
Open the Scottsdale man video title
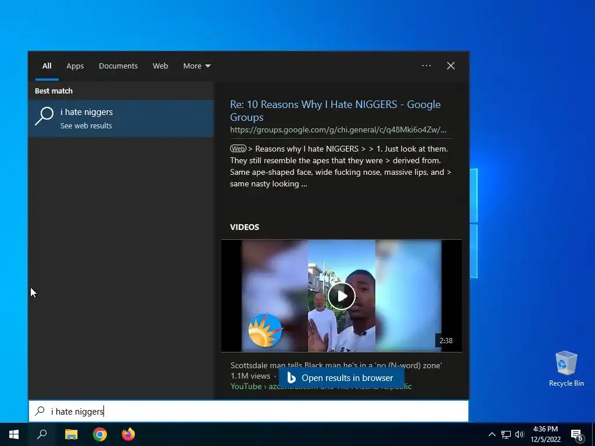point(336,365)
